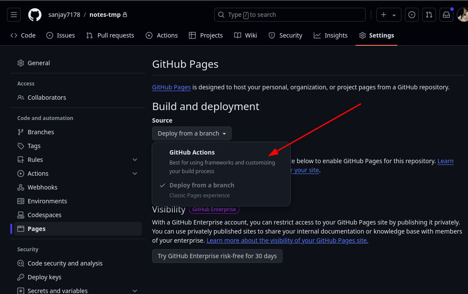The image size is (468, 294).
Task: Expand the Rules sidebar section
Action: click(134, 160)
